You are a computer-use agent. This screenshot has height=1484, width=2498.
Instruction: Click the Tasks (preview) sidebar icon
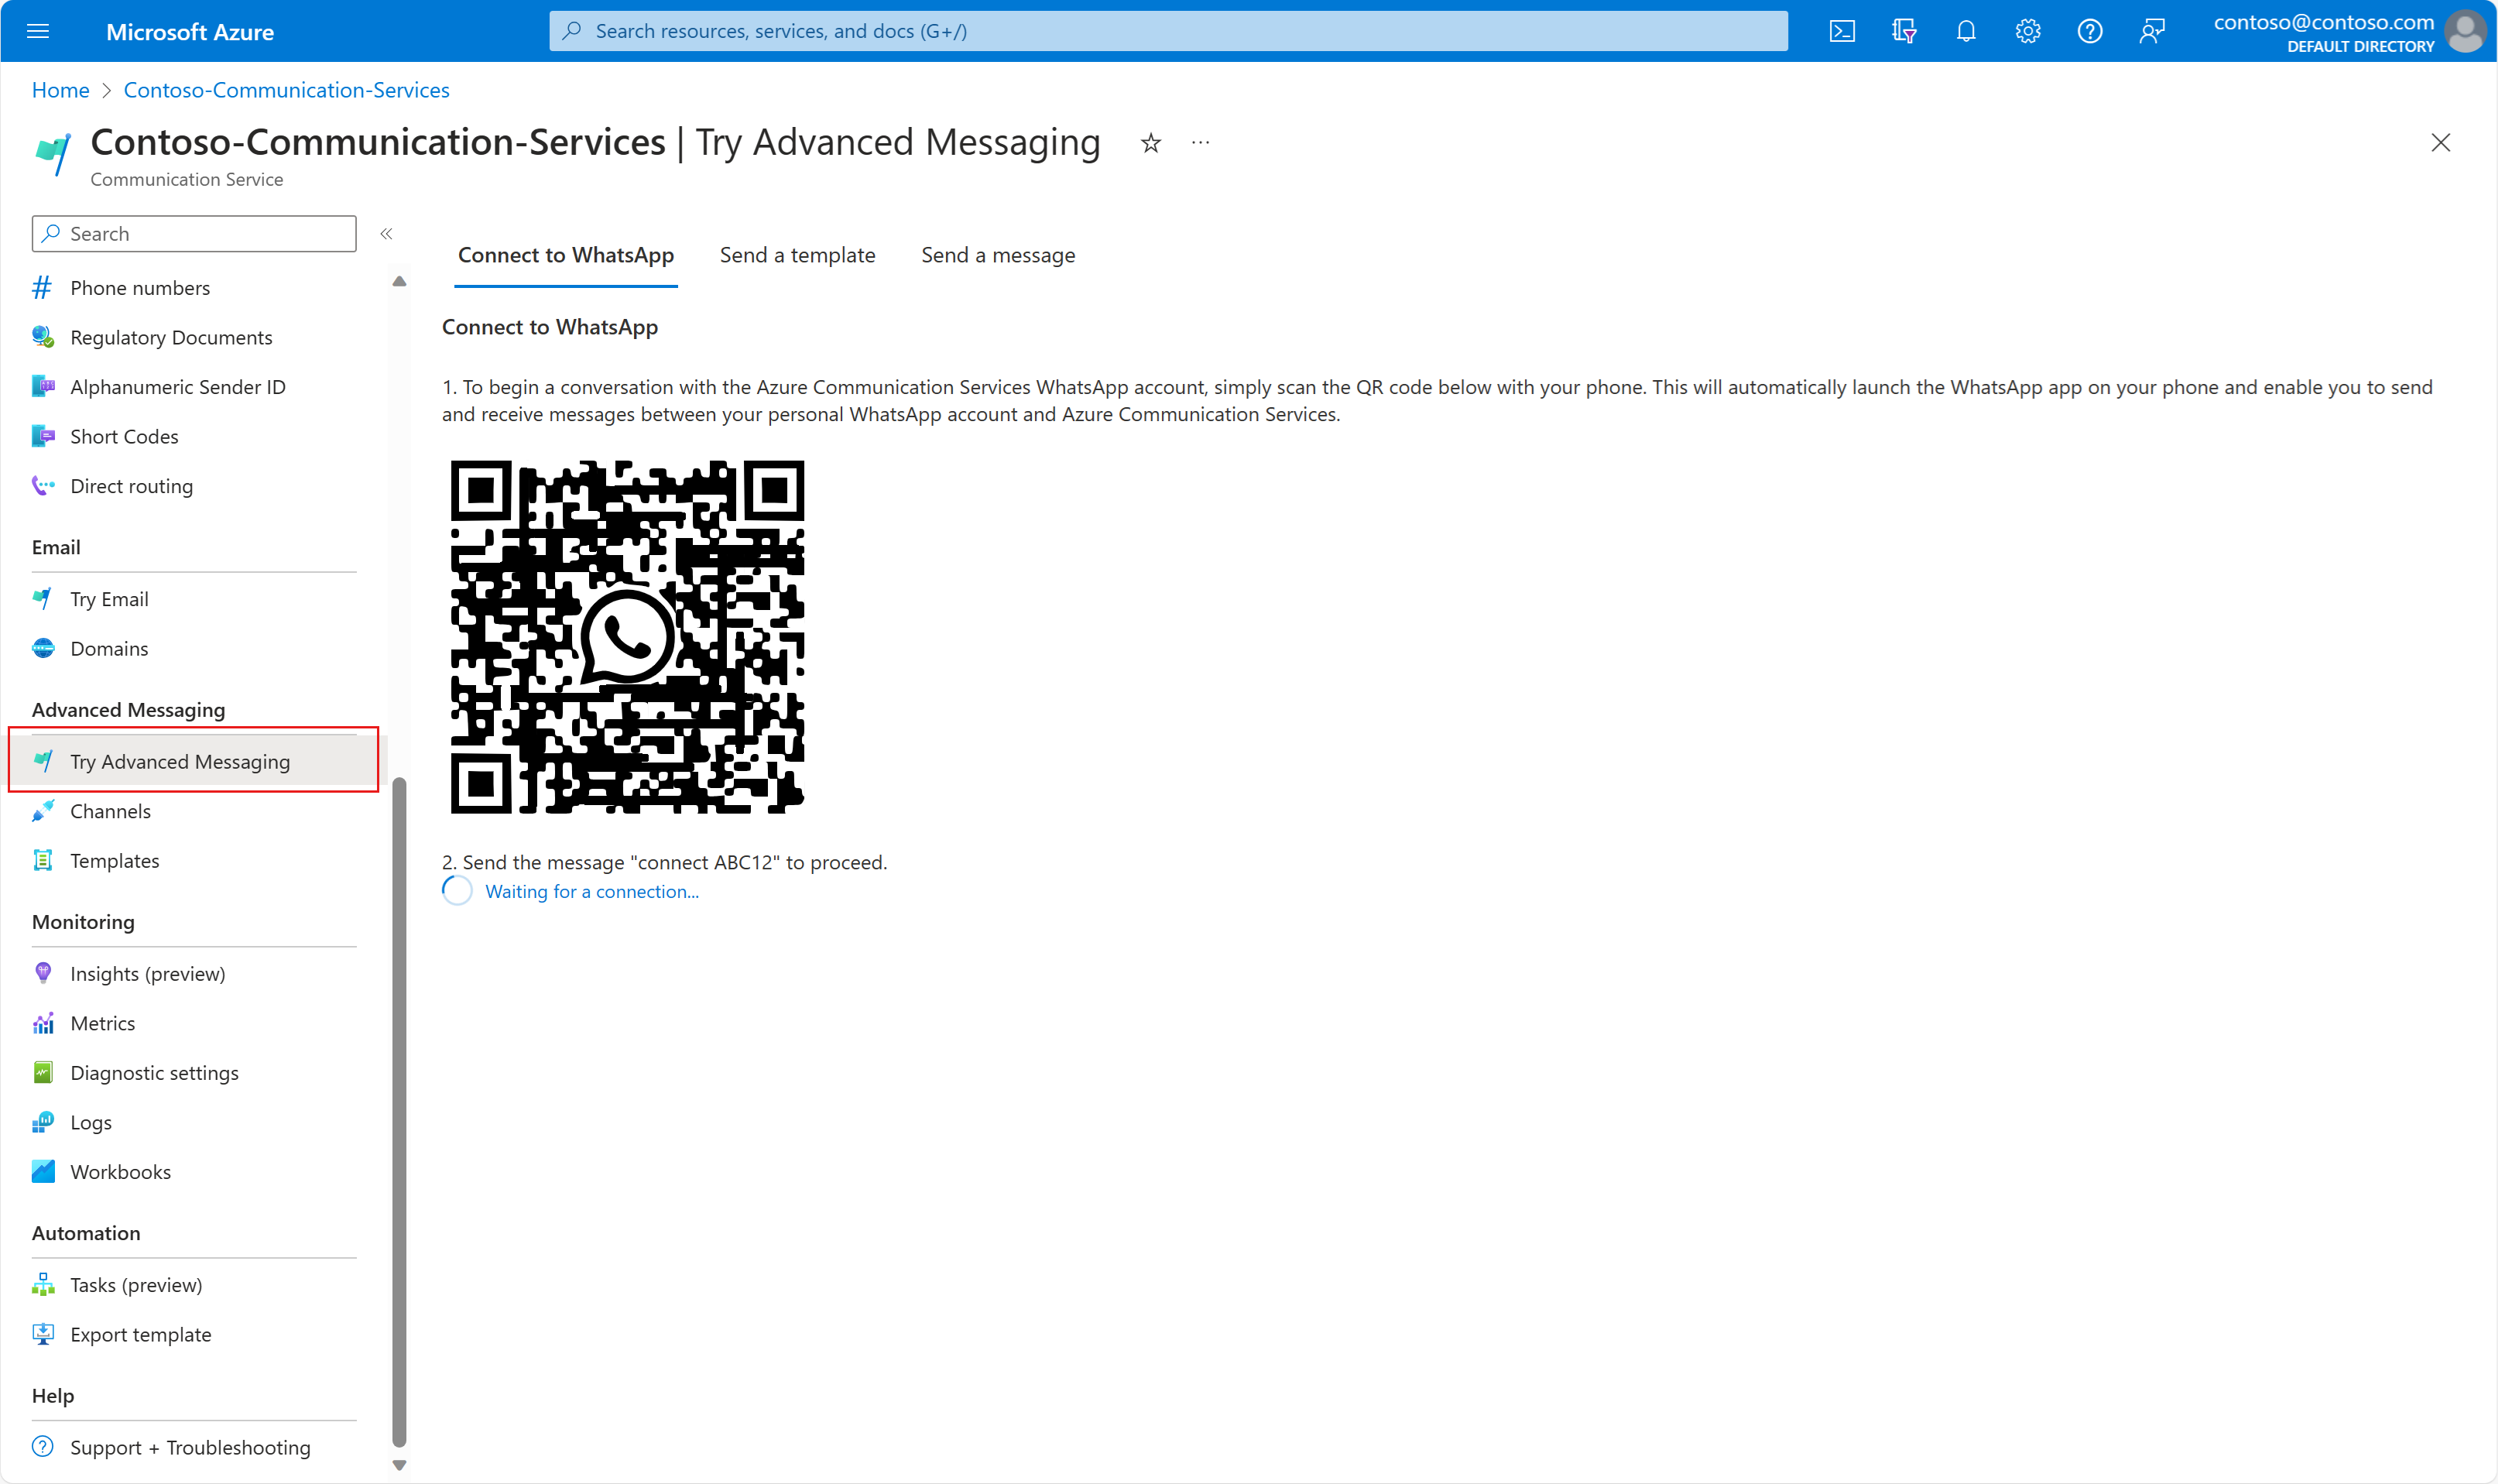pyautogui.click(x=44, y=1283)
